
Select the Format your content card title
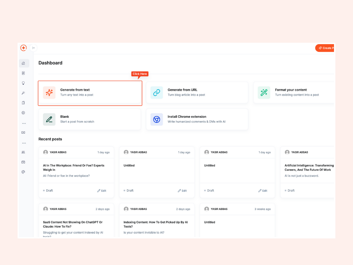[291, 90]
